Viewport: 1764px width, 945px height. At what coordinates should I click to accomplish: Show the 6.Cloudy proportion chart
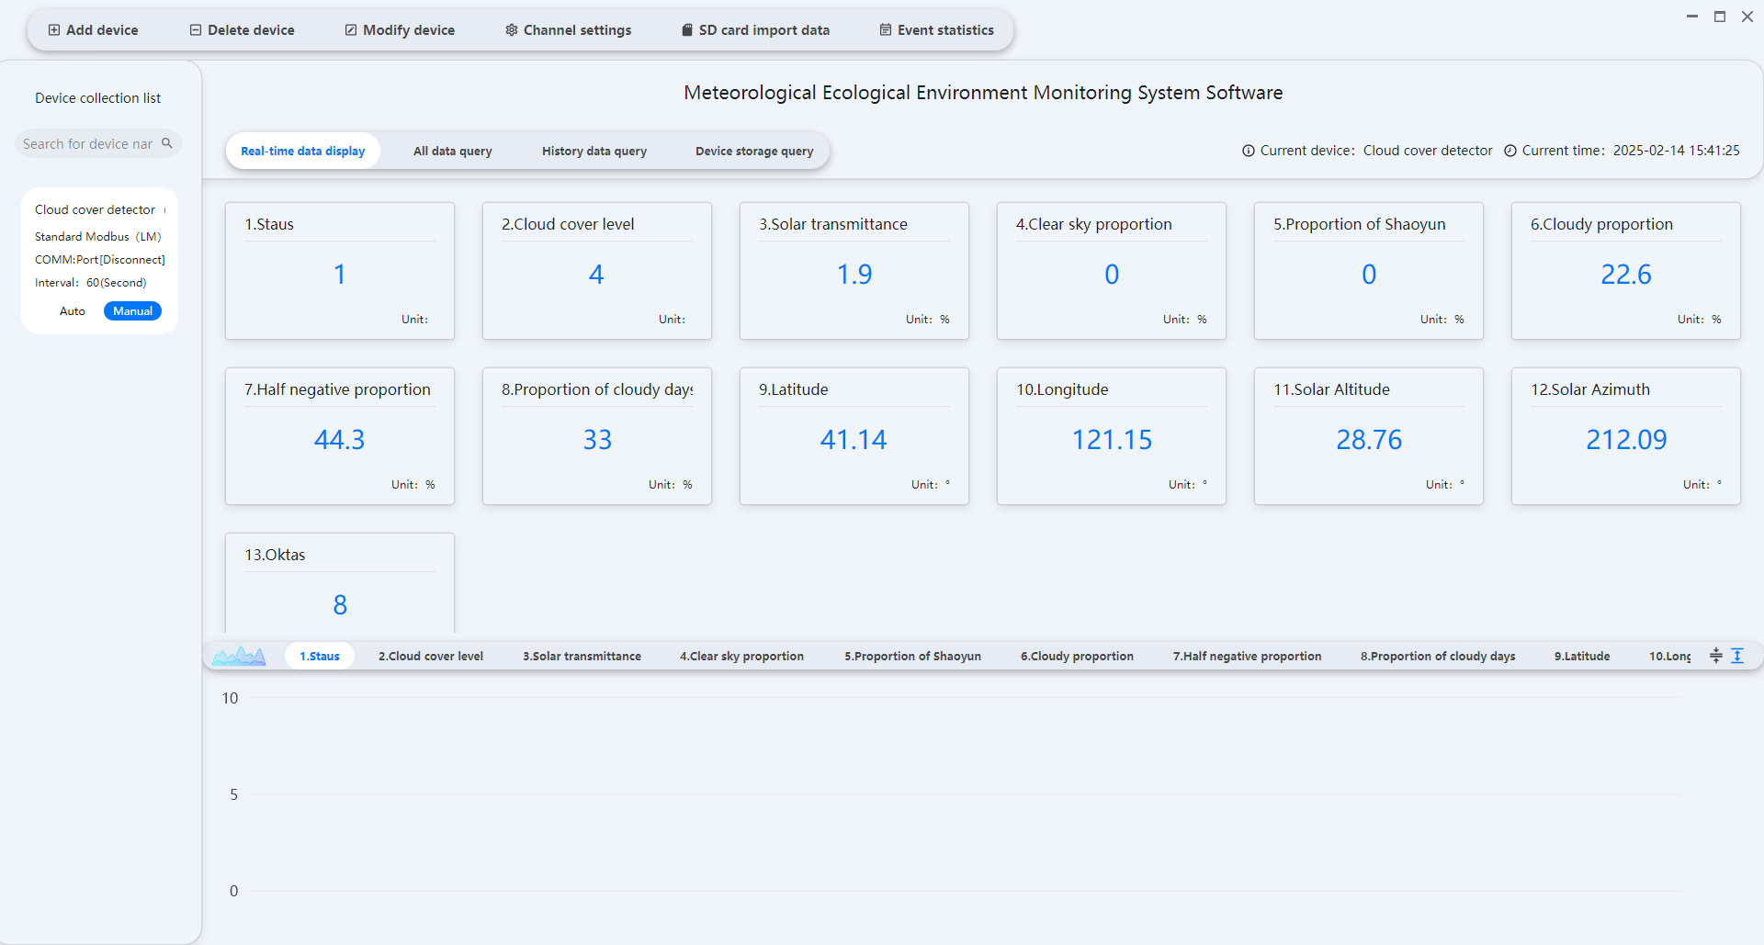(1077, 657)
